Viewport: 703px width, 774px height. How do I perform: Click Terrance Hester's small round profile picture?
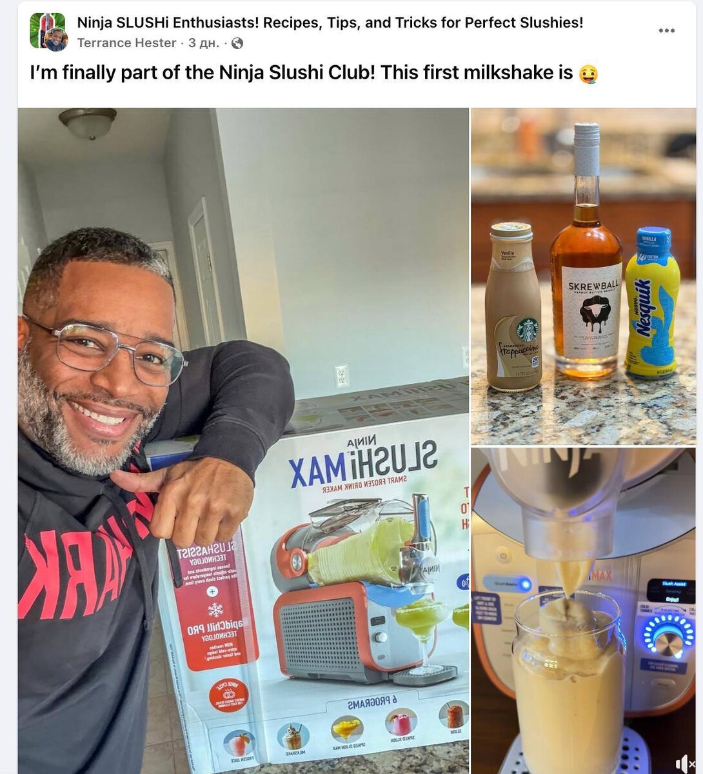point(56,40)
